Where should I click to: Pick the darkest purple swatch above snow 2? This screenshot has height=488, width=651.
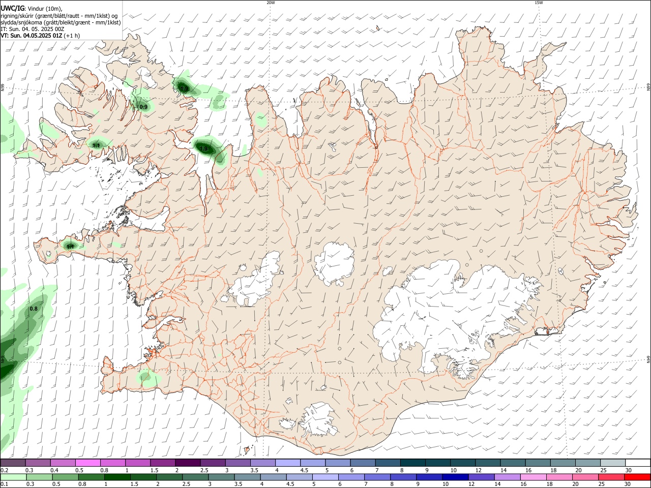187,463
